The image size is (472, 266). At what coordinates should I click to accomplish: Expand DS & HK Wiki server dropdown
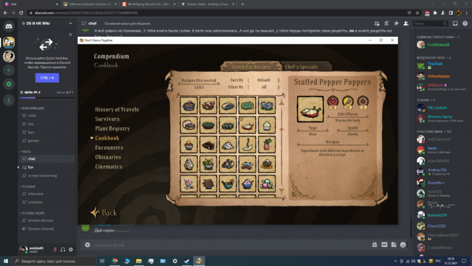pos(70,23)
